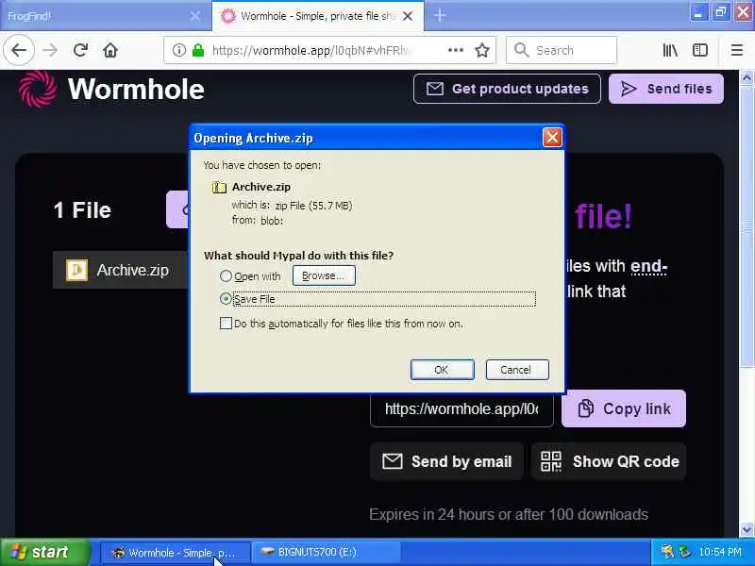Screen dimensions: 755x566
Task: Click the Archive.zip file name on page
Action: 132,271
